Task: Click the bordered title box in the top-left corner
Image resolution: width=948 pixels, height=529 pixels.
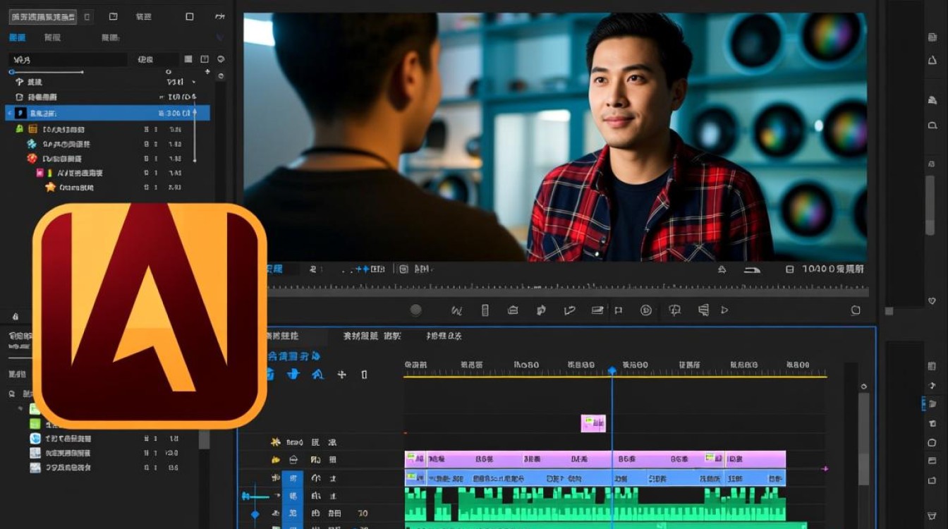Action: [x=42, y=16]
